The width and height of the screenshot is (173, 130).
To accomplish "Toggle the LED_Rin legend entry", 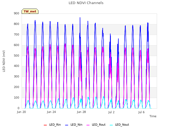I will pos(52,125).
